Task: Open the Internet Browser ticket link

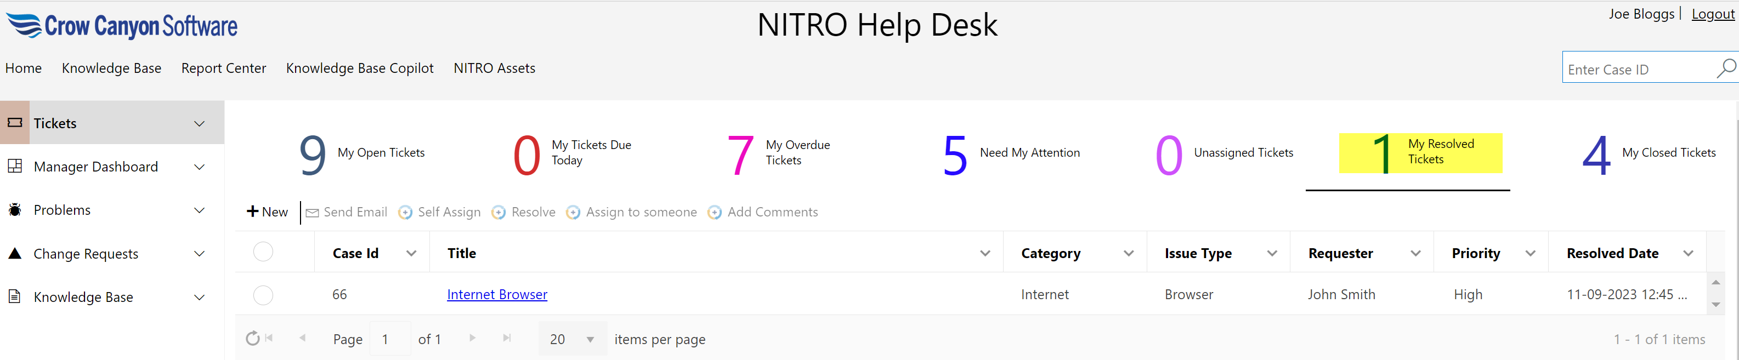Action: pos(497,295)
